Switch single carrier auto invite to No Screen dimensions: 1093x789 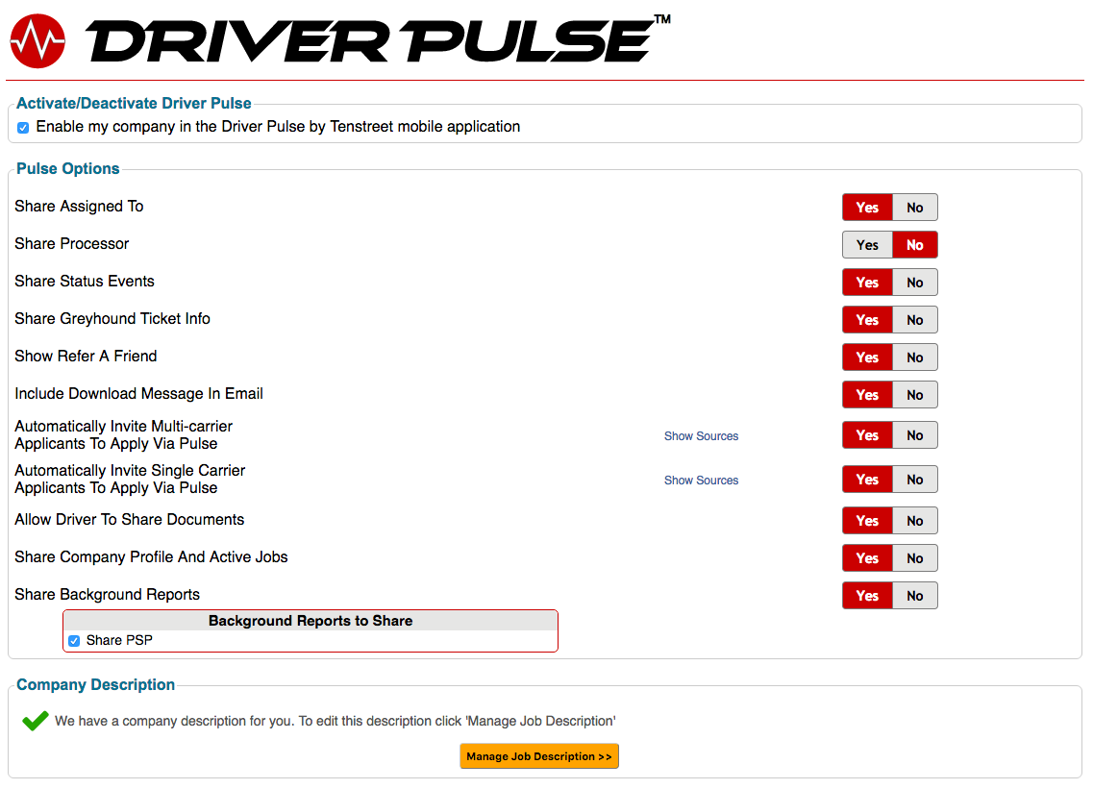(x=914, y=480)
